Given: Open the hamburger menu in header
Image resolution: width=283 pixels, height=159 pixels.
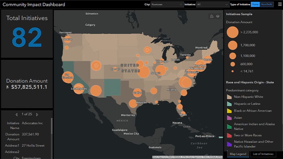Looking at the screenshot, I should click(280, 4).
